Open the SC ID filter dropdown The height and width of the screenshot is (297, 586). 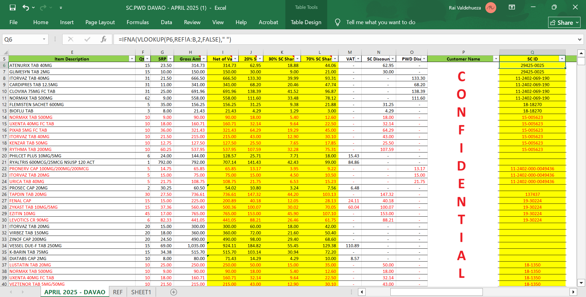pos(562,59)
